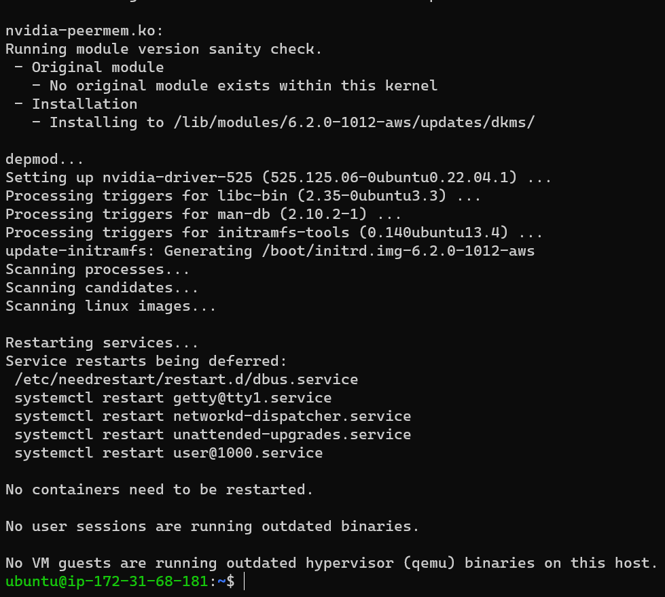665x597 pixels.
Task: Click the user@1000.service command line
Action: pyautogui.click(x=168, y=453)
